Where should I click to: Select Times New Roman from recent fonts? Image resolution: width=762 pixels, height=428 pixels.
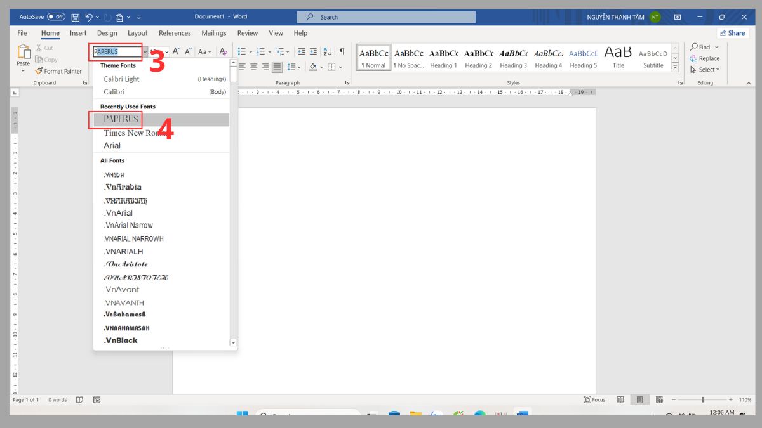[x=130, y=133]
